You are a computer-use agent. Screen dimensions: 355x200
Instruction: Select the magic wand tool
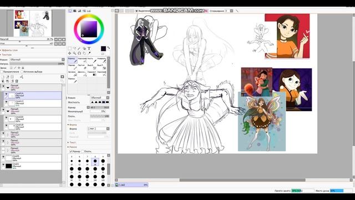[x=79, y=48]
